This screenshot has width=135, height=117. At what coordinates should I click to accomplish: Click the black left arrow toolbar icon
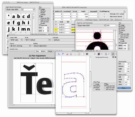(87, 54)
